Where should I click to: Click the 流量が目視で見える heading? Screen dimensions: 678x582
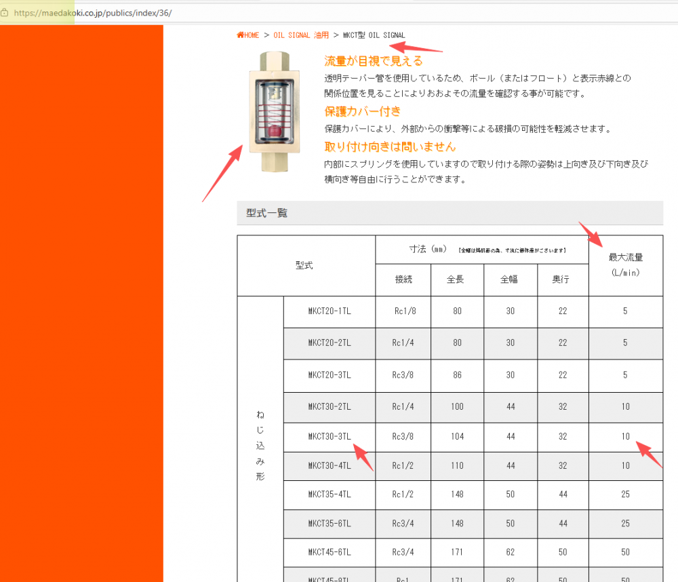coord(373,60)
